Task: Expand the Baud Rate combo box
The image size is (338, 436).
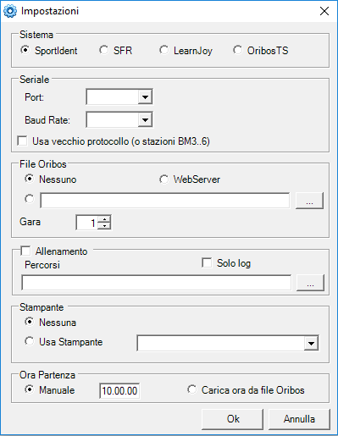Action: pos(145,120)
